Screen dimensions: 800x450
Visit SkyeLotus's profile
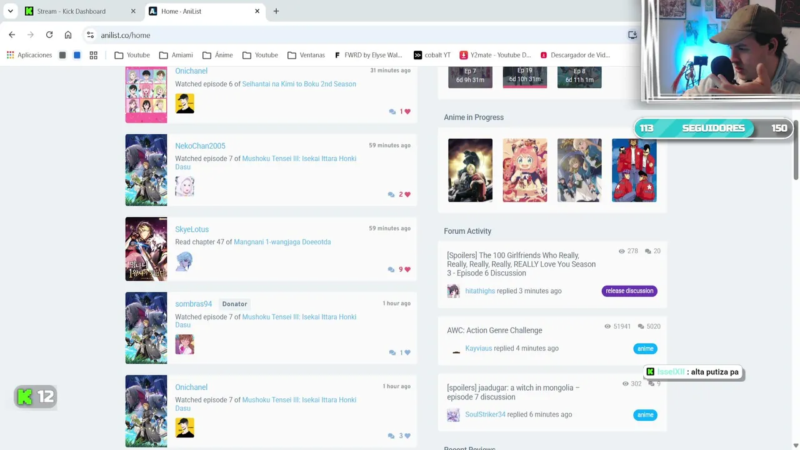(192, 229)
